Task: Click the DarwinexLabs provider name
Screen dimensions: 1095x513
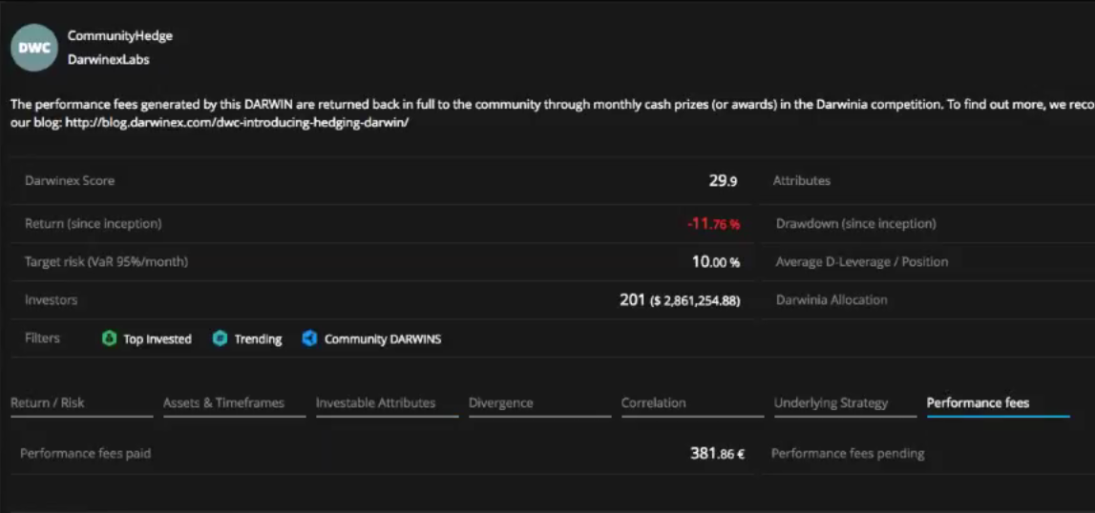Action: 108,60
